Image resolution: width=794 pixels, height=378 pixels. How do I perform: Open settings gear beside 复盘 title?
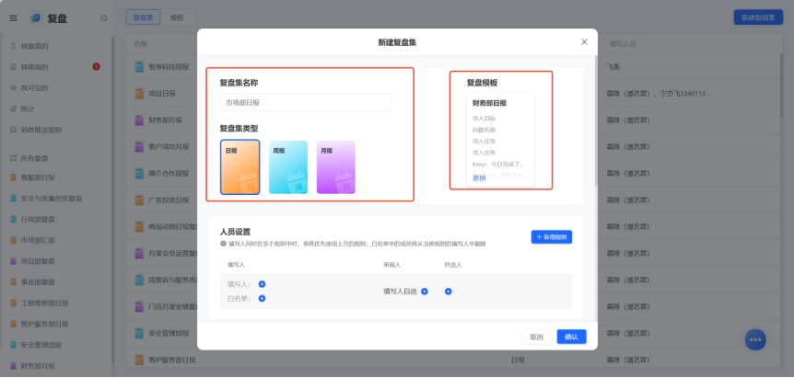click(104, 18)
